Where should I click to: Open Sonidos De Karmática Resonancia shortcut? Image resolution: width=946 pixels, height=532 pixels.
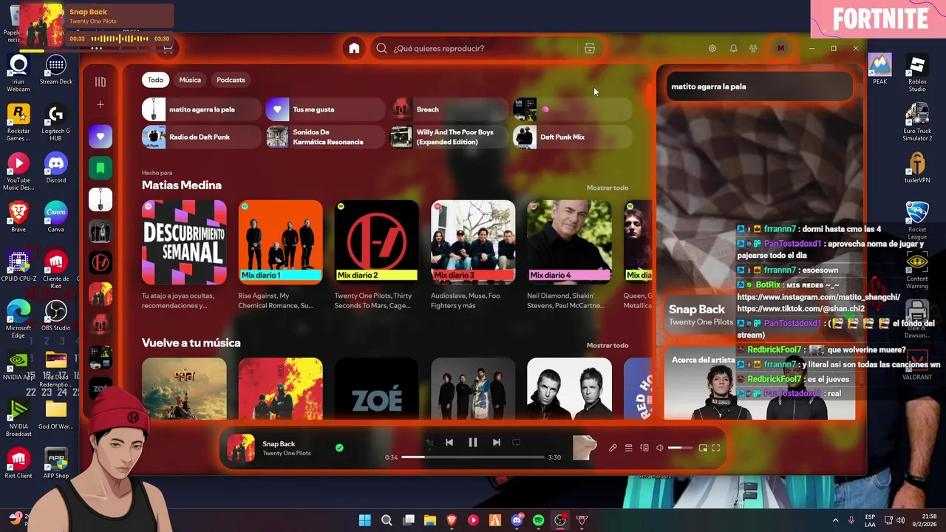[324, 137]
